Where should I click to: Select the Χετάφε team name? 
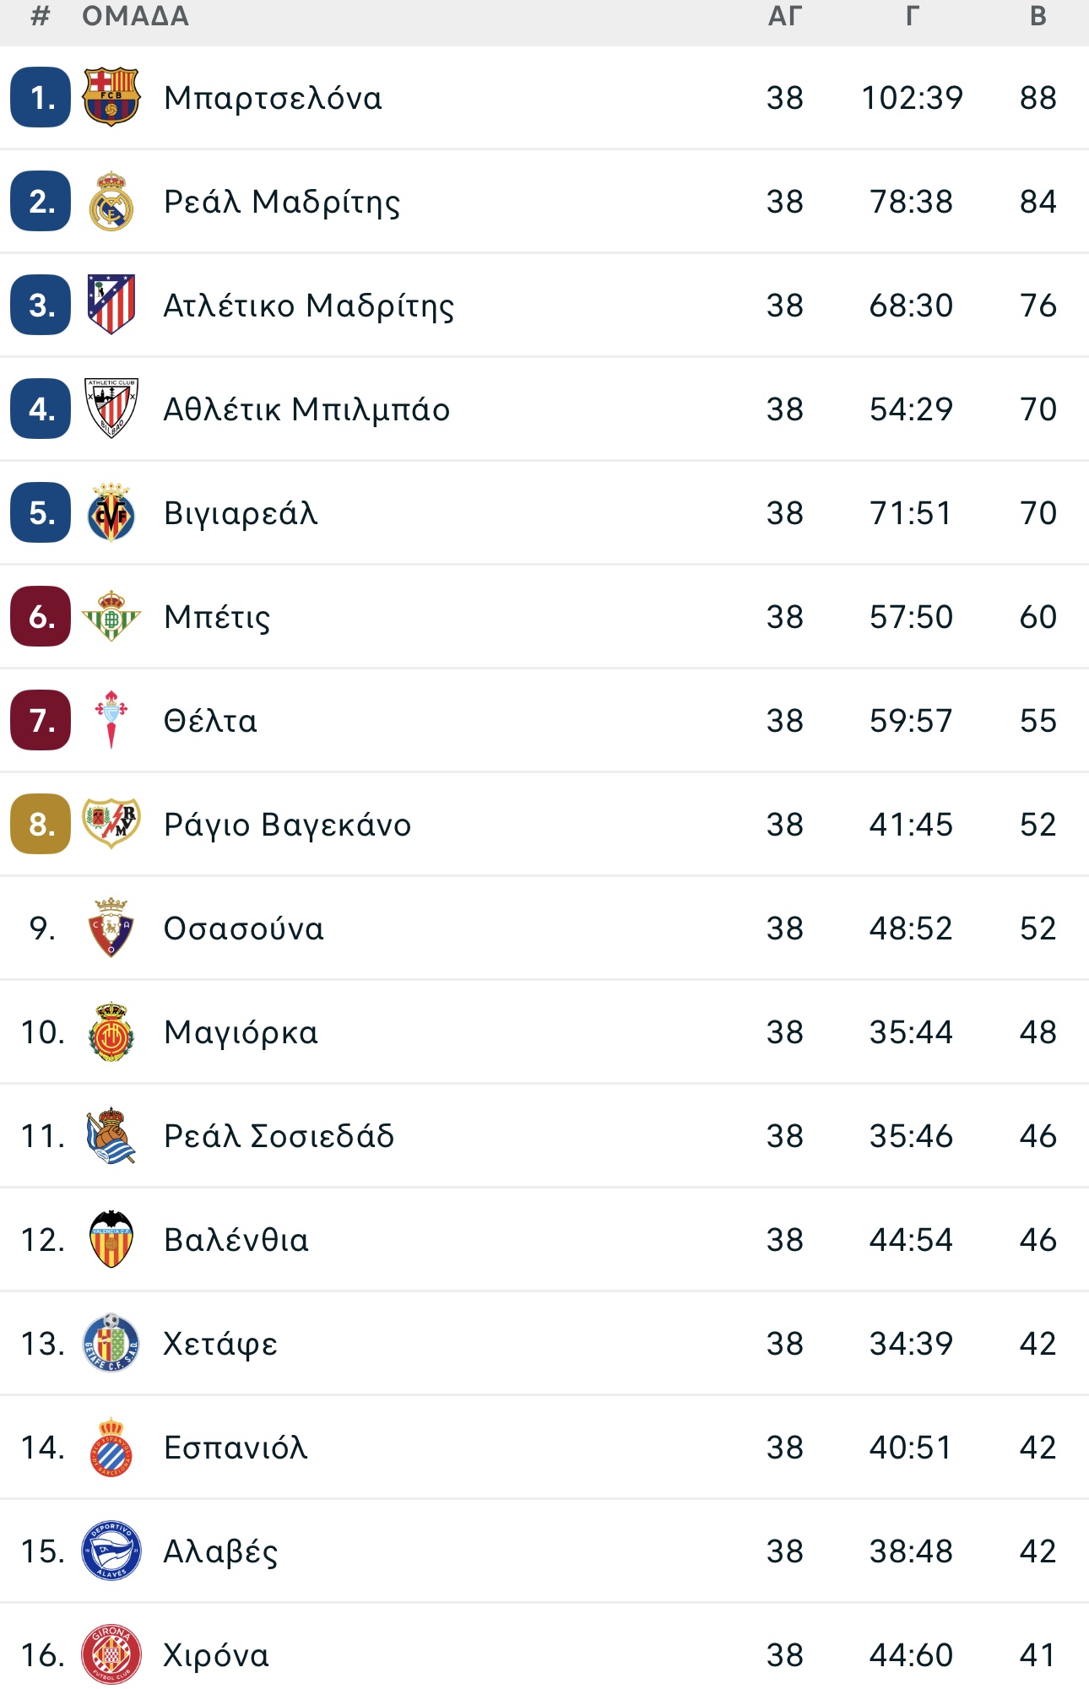tap(220, 1344)
